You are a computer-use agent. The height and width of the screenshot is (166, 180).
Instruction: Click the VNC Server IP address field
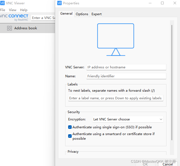[126, 67]
